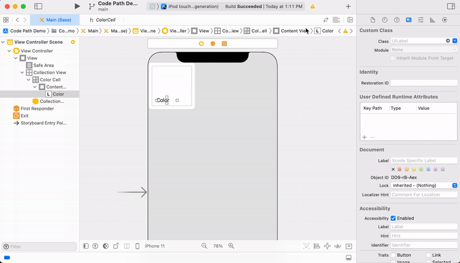Remove the label color with X

393,169
